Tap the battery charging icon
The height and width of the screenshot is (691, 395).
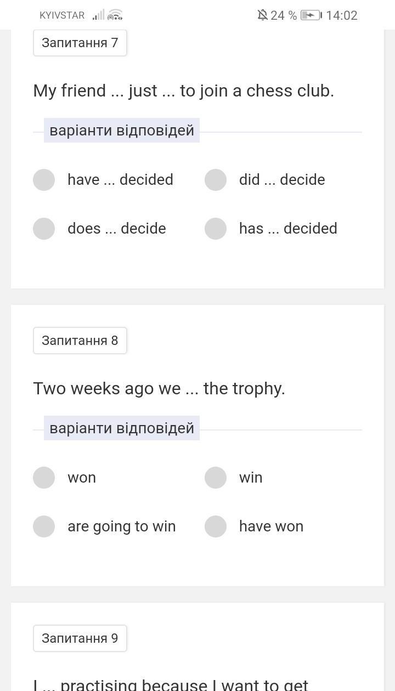tap(311, 15)
